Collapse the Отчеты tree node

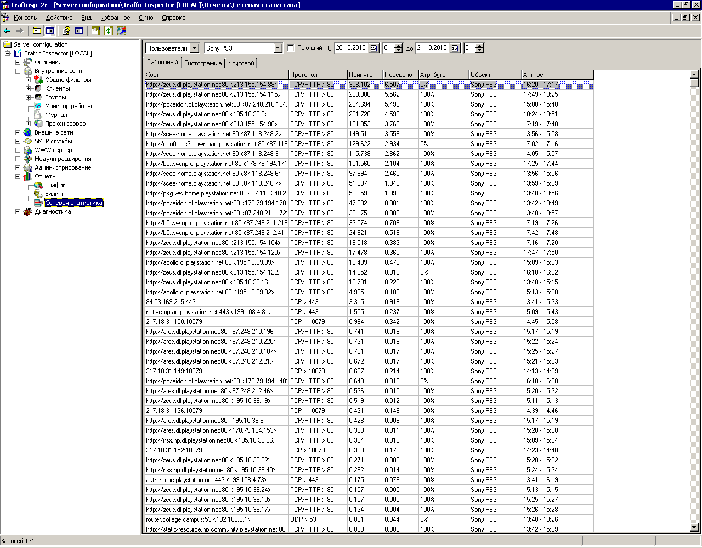point(18,176)
